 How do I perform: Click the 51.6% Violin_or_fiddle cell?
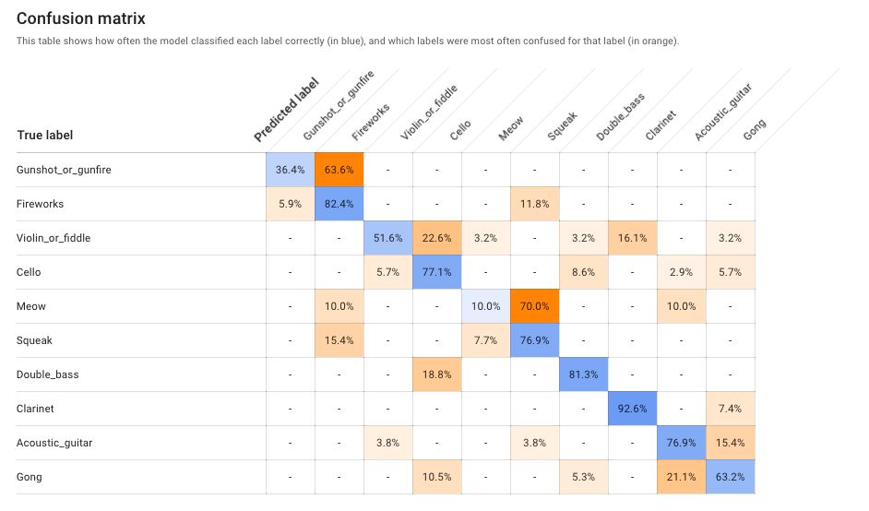tap(387, 238)
